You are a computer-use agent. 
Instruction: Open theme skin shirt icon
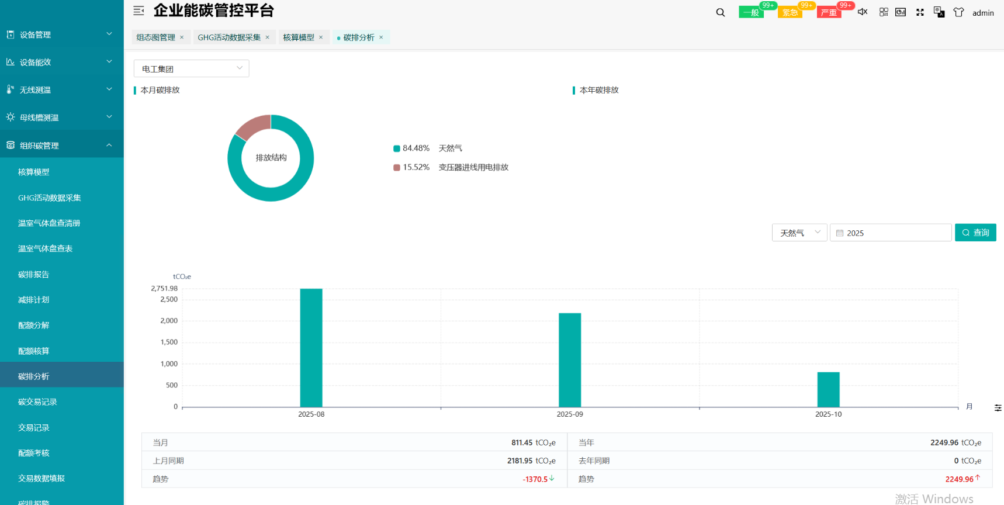958,12
